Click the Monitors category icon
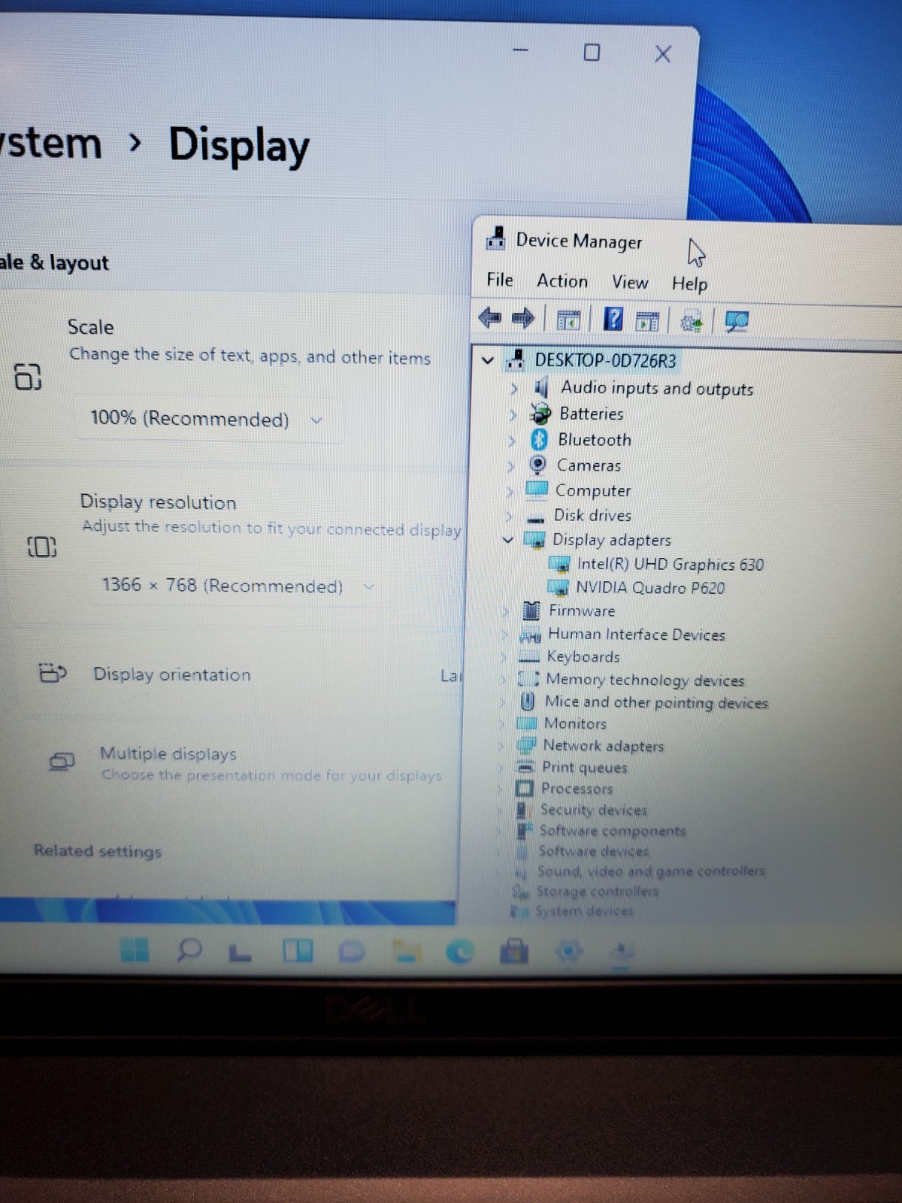902x1203 pixels. pyautogui.click(x=527, y=723)
